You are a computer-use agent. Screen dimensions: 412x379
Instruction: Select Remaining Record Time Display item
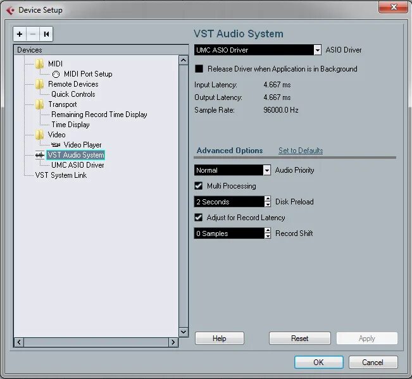tap(99, 115)
